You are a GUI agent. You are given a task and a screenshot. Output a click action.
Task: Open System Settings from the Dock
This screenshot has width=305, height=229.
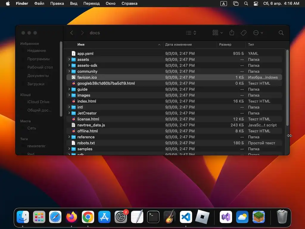[121, 217]
